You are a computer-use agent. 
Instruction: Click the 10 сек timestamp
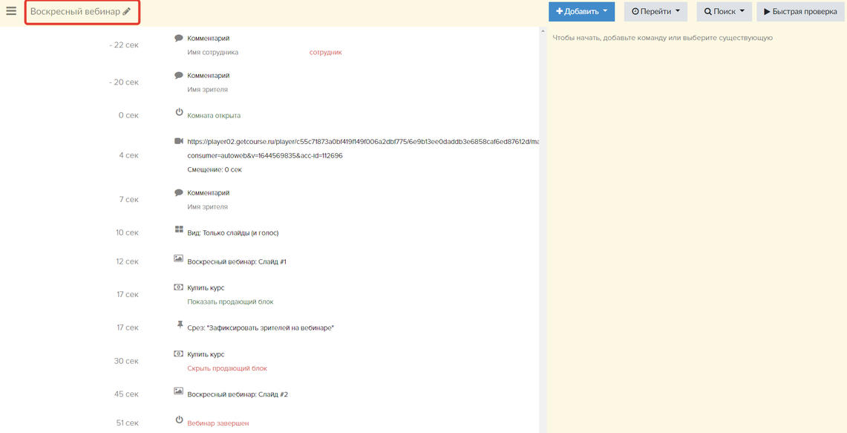pyautogui.click(x=127, y=232)
